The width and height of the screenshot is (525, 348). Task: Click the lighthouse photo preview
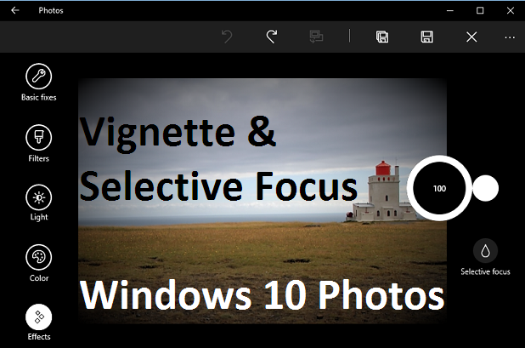[255, 238]
